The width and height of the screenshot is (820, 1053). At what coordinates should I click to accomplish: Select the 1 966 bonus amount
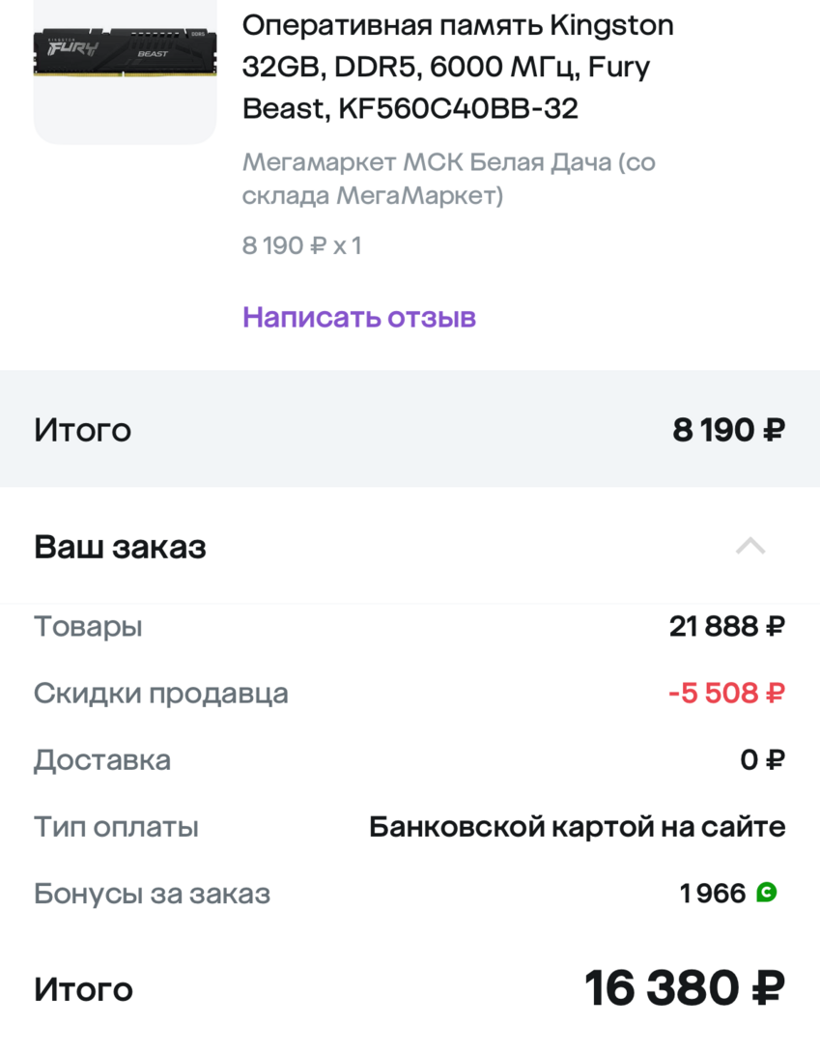tap(713, 894)
